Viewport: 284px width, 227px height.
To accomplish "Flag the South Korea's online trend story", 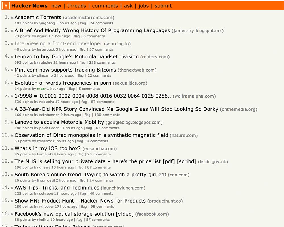I will tap(83, 180).
